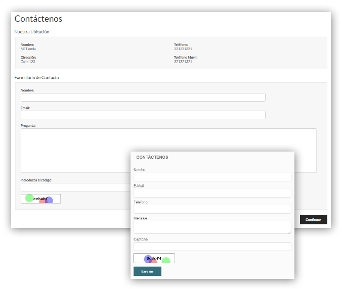Click the ccbabf captcha image
This screenshot has width=342, height=289.
click(x=40, y=199)
